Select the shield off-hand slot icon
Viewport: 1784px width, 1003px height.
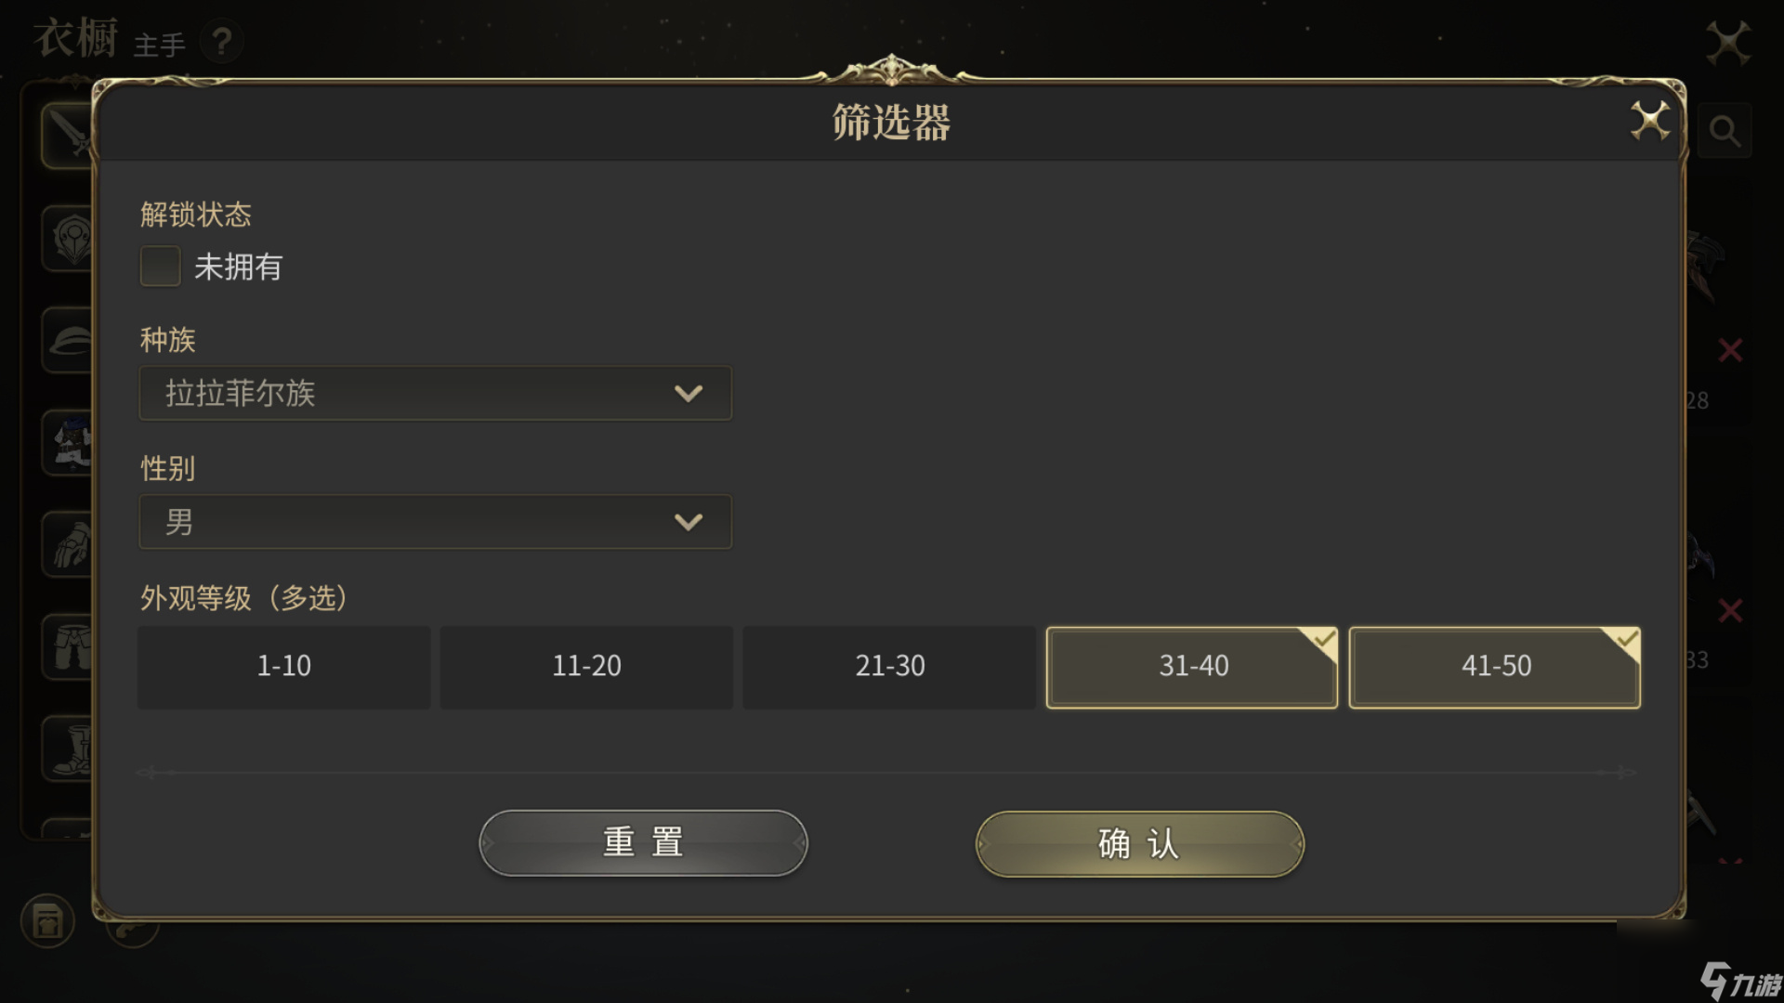point(70,239)
